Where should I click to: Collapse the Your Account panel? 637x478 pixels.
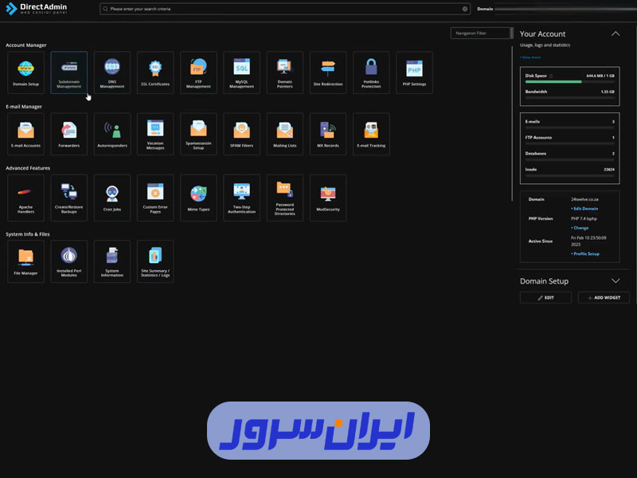(x=616, y=33)
